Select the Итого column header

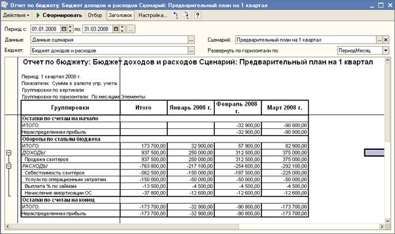click(143, 107)
